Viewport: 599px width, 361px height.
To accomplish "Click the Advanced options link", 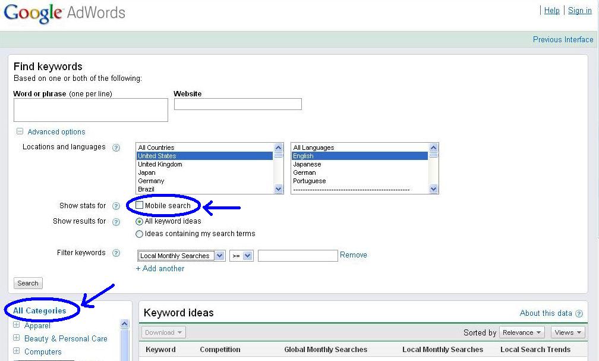I will [x=56, y=131].
